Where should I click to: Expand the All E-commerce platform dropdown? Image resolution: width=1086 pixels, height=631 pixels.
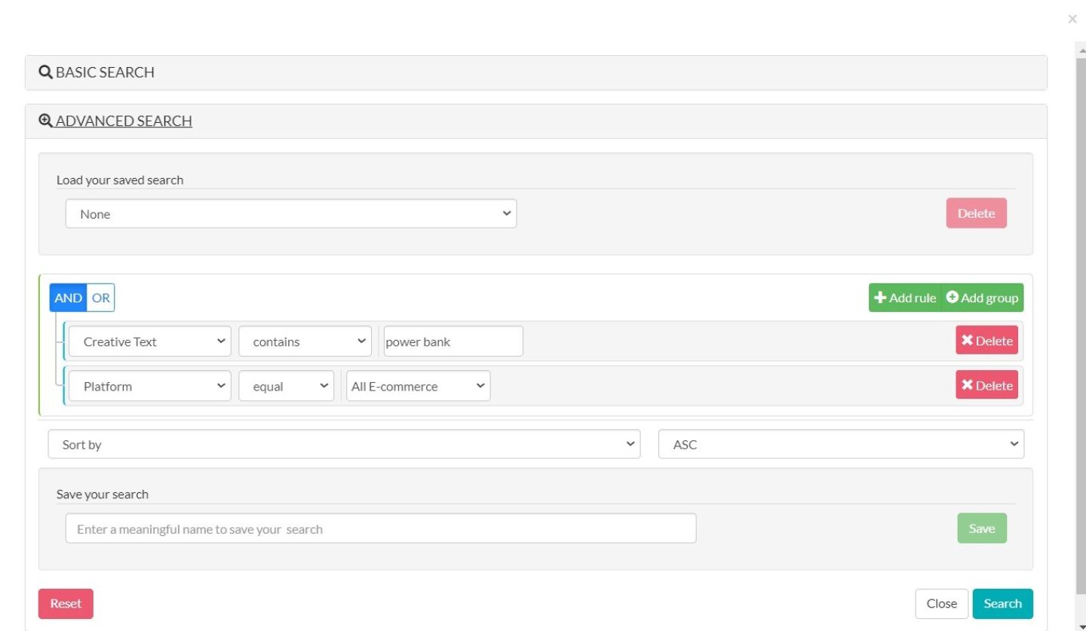(x=418, y=386)
